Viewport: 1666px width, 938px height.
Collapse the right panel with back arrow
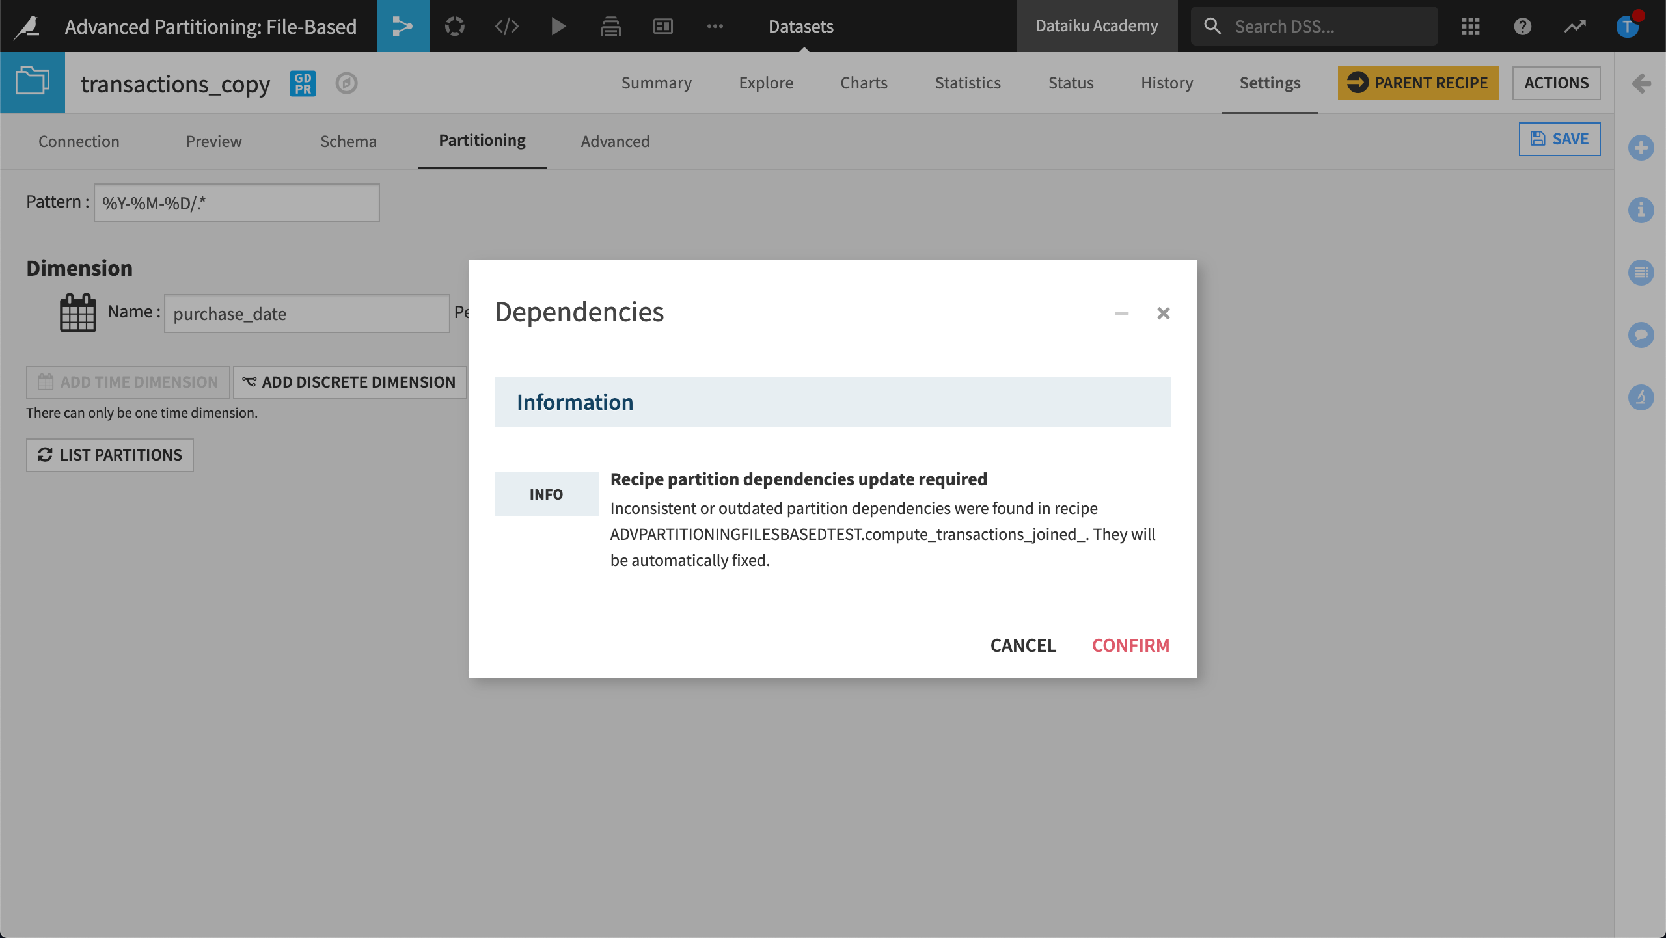[1641, 83]
